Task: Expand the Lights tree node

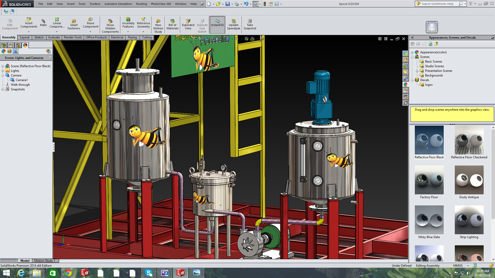Action: tap(3, 71)
